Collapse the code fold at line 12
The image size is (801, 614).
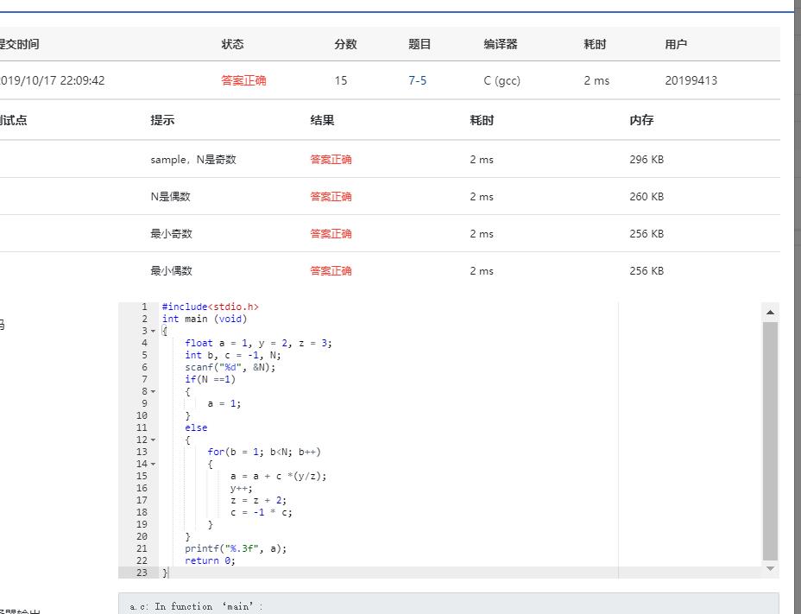click(153, 440)
